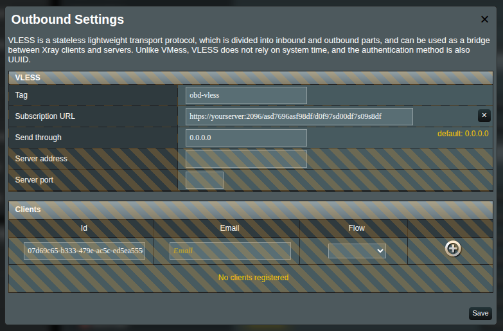
Task: Select the 'Subscription URL' label
Action: point(45,116)
